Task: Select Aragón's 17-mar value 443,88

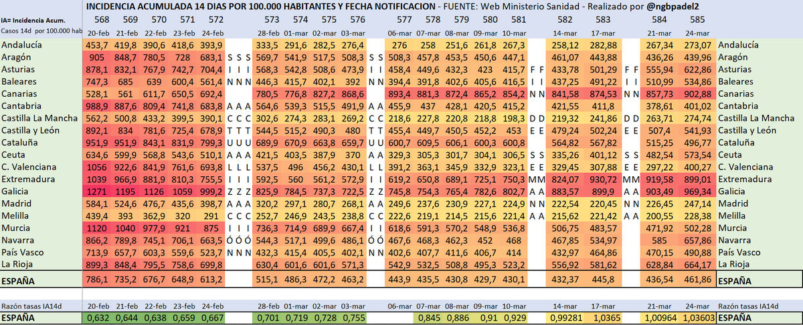Action: coord(604,57)
